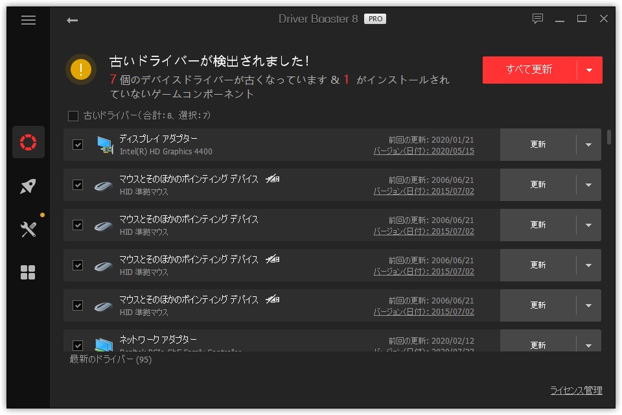Go back with the arrow icon
This screenshot has height=415, width=622.
[x=72, y=20]
